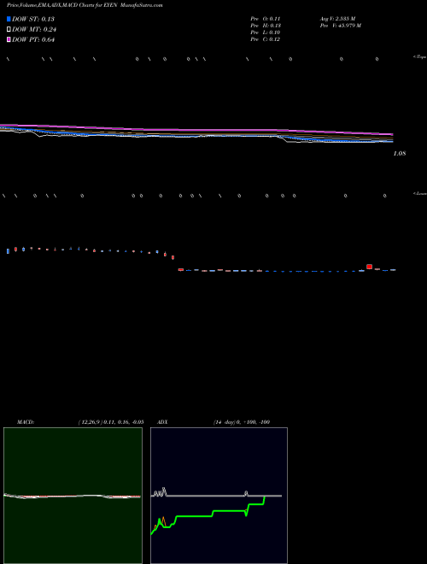Click the "<Tops" axis label
The width and height of the screenshot is (427, 564).
point(419,57)
